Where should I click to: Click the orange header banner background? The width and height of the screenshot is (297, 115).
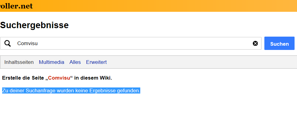tap(163, 6)
